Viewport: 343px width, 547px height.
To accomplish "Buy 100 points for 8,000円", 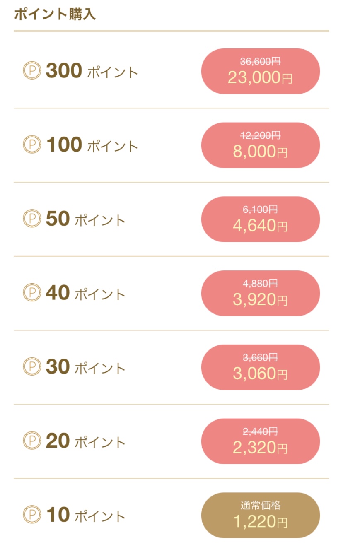I will coord(261,145).
